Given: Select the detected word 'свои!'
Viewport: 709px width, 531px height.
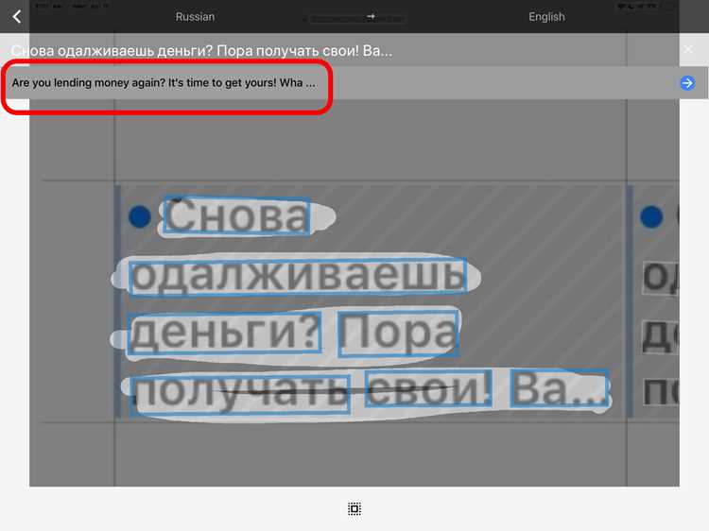Looking at the screenshot, I should [428, 388].
